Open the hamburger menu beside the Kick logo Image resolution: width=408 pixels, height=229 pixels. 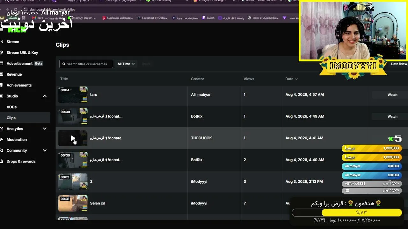pyautogui.click(x=2, y=30)
